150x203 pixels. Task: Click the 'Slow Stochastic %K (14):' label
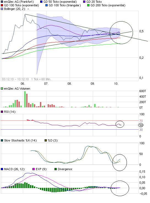coord(21,140)
